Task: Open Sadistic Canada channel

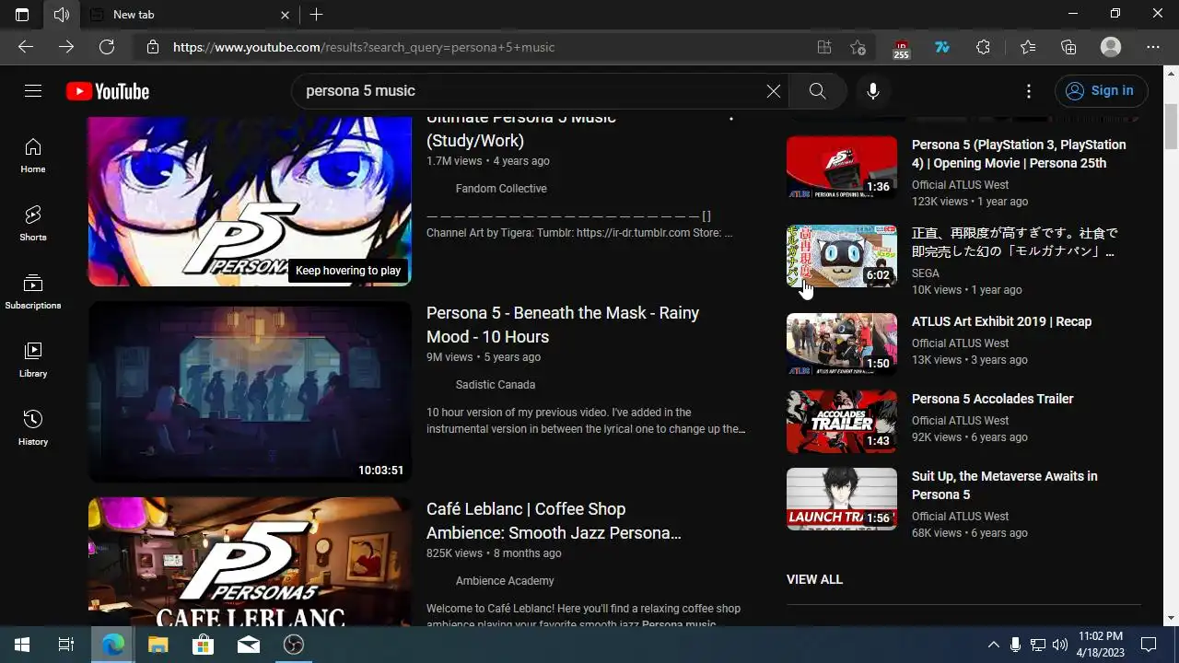Action: coord(496,385)
